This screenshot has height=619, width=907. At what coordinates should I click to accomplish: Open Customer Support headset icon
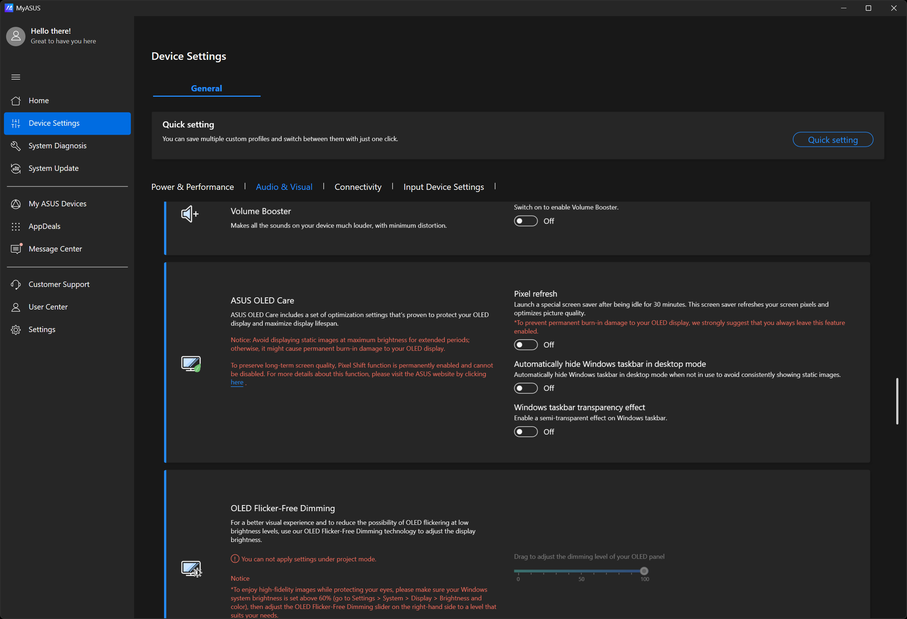click(16, 285)
